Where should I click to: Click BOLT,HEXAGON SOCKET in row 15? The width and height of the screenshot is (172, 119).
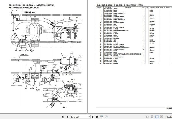pos(121,30)
